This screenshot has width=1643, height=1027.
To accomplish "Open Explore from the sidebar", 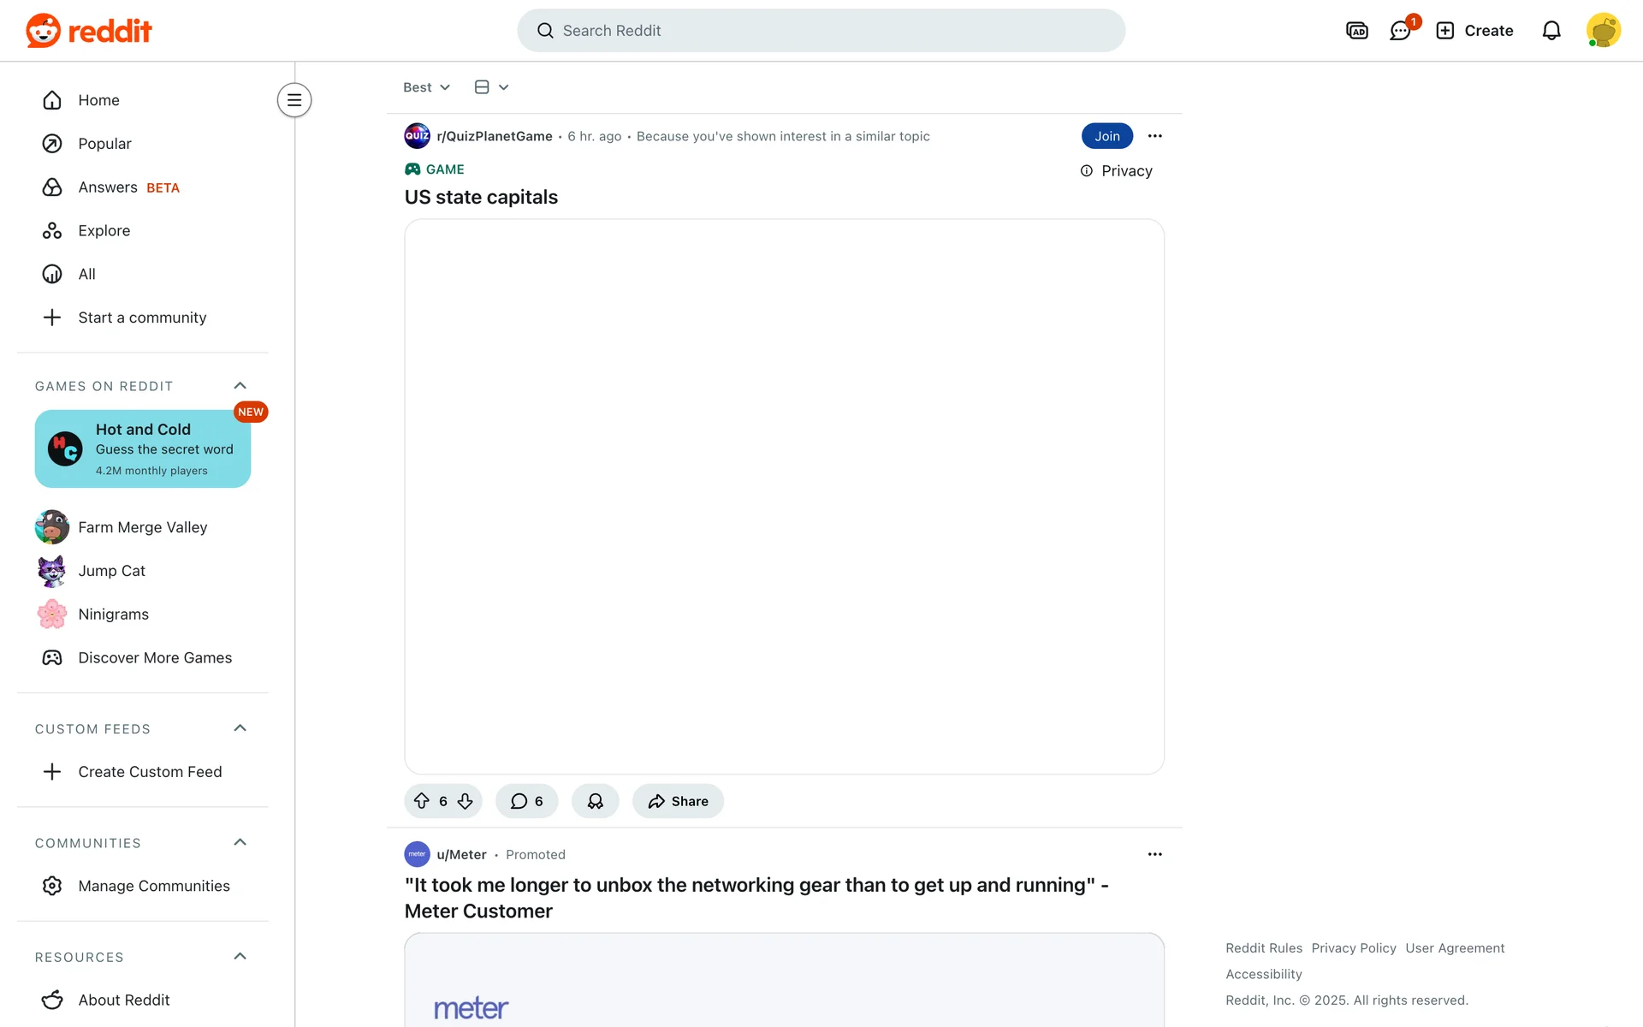I will 104,231.
